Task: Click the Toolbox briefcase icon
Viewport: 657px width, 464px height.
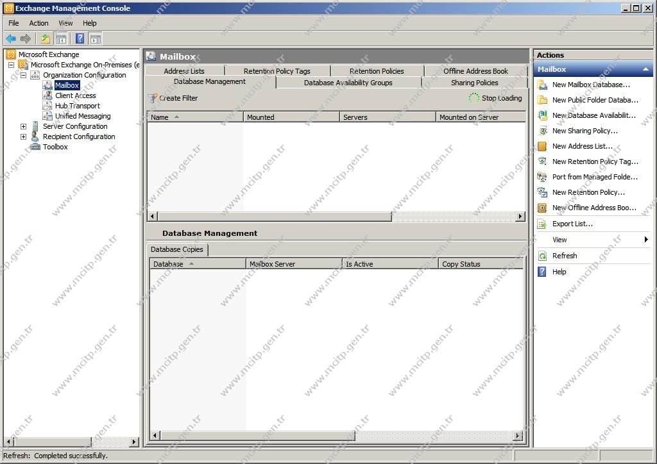Action: click(36, 147)
